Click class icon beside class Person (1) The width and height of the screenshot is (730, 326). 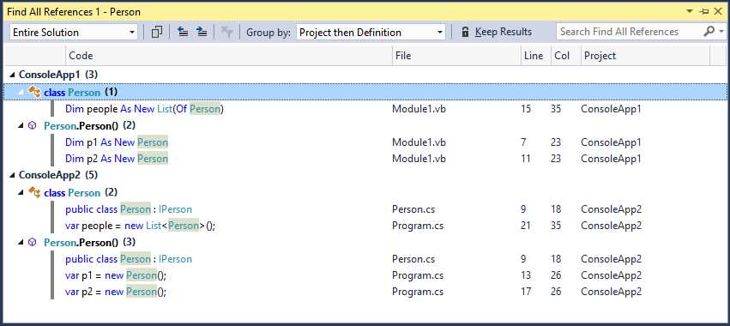(34, 92)
